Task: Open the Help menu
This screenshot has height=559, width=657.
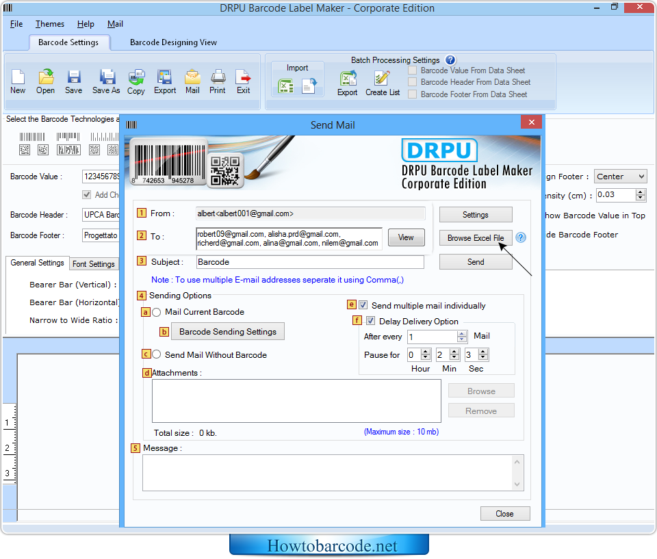Action: (x=86, y=24)
